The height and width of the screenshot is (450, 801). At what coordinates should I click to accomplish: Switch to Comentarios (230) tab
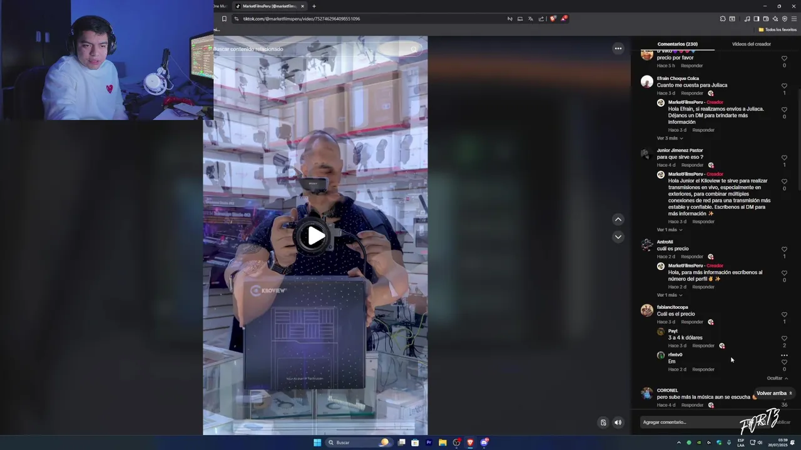pos(677,44)
